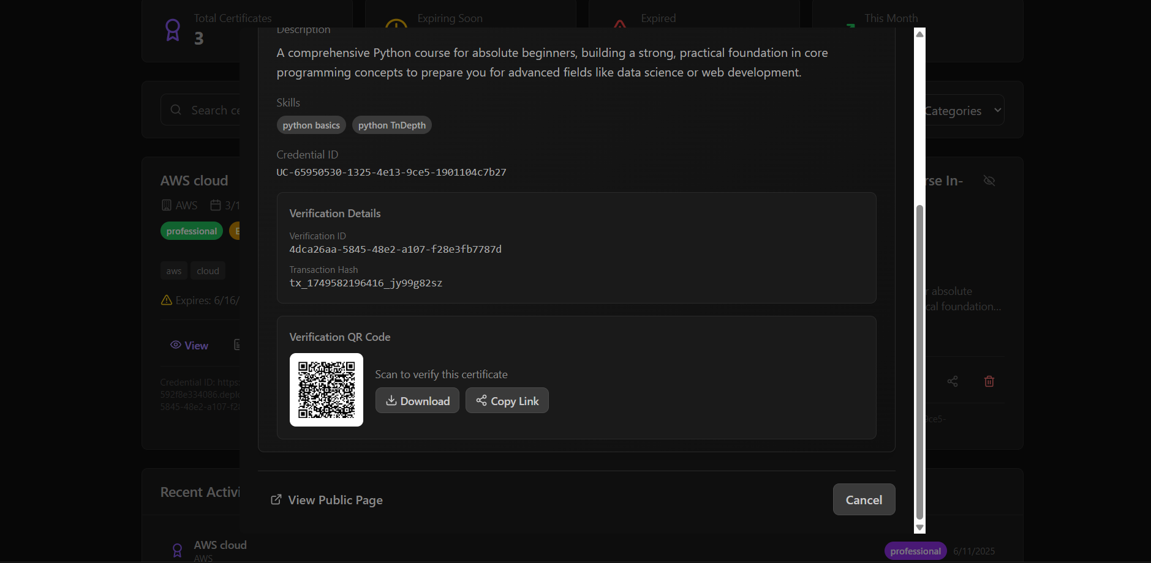Screen dimensions: 1151x563
Task: Click the AWS building issuer icon
Action: tap(167, 206)
